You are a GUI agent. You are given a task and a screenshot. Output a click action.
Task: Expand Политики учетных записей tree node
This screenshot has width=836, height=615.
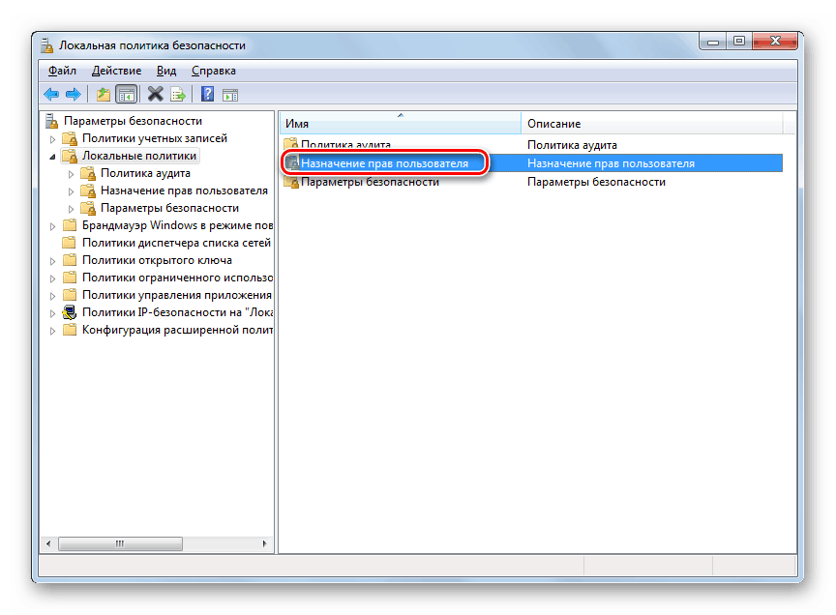pos(52,139)
